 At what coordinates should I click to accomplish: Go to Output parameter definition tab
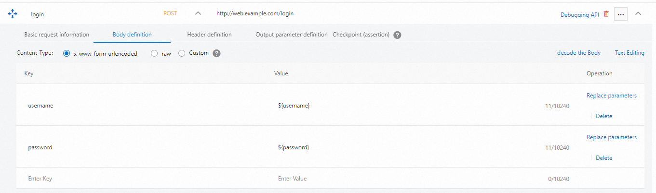click(x=292, y=35)
